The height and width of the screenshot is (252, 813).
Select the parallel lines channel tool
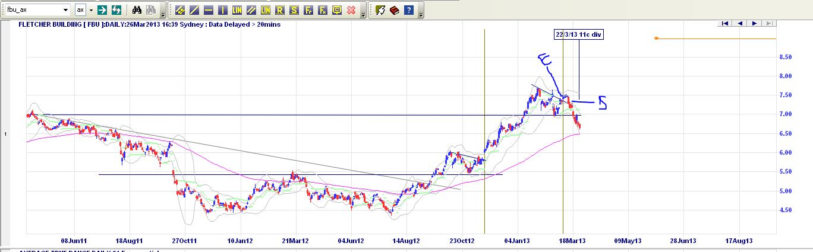pos(251,10)
